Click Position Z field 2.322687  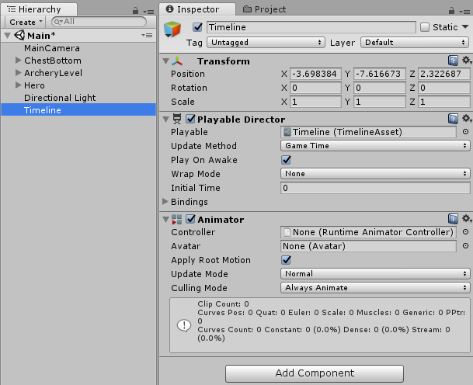[x=444, y=74]
